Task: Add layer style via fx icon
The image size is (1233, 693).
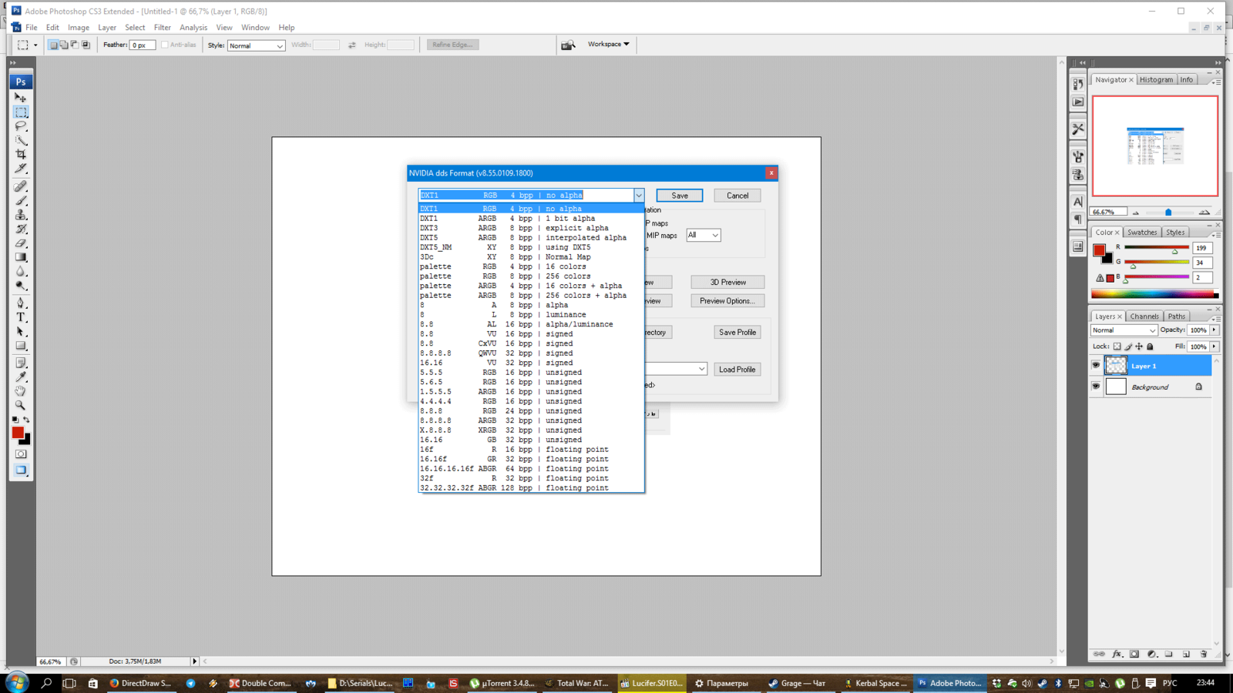Action: click(x=1117, y=654)
